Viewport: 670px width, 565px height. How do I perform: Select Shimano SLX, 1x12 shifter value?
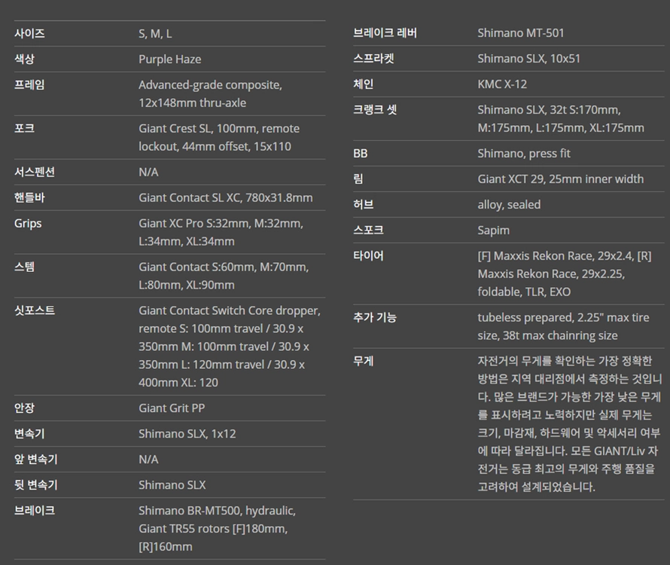coord(187,434)
